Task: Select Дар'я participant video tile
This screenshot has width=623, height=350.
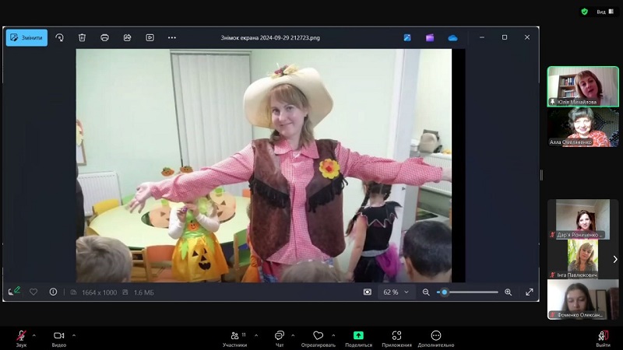Action: [x=583, y=219]
